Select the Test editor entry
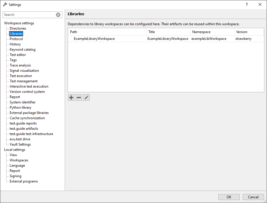 point(18,55)
